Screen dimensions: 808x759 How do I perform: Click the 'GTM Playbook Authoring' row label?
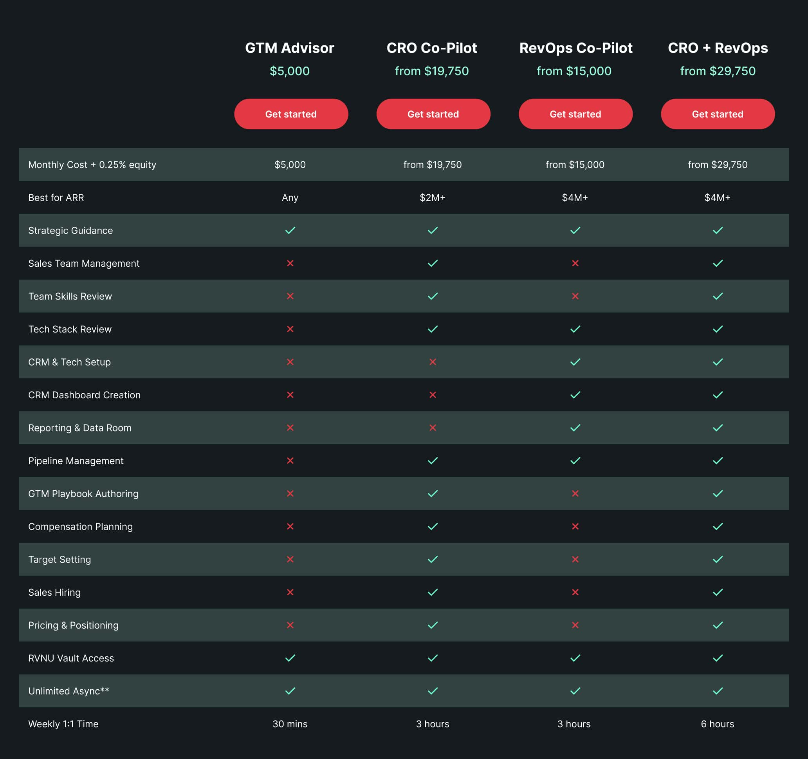[x=83, y=494]
